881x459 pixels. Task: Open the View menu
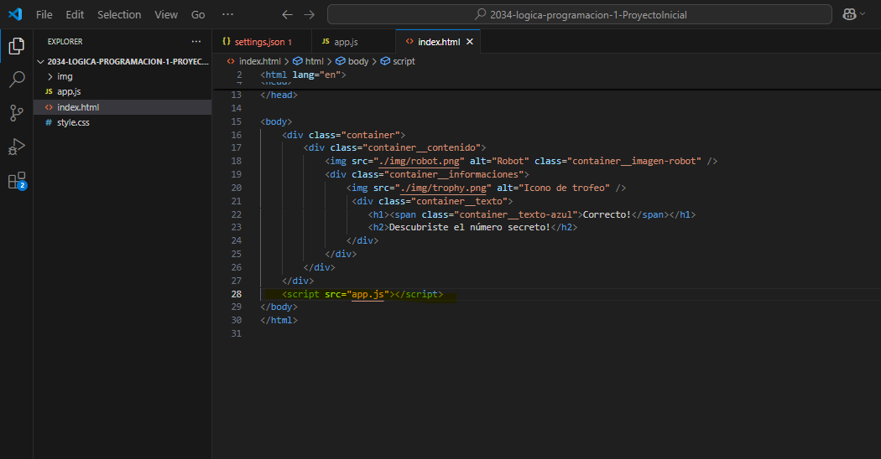tap(166, 14)
